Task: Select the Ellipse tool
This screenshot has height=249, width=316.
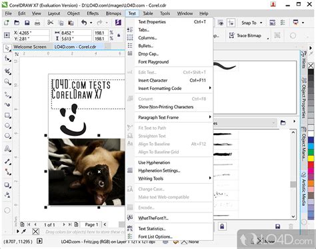Action: (x=7, y=126)
